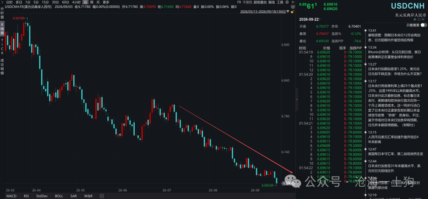Open the 成交明细 vertical side tab
Viewport: 428px width, 199px height.
[2, 67]
